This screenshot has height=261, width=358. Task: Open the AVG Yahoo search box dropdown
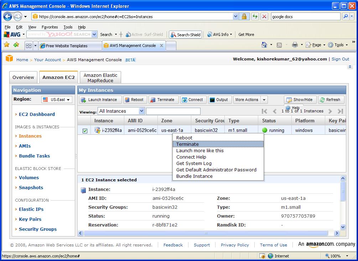coord(94,34)
